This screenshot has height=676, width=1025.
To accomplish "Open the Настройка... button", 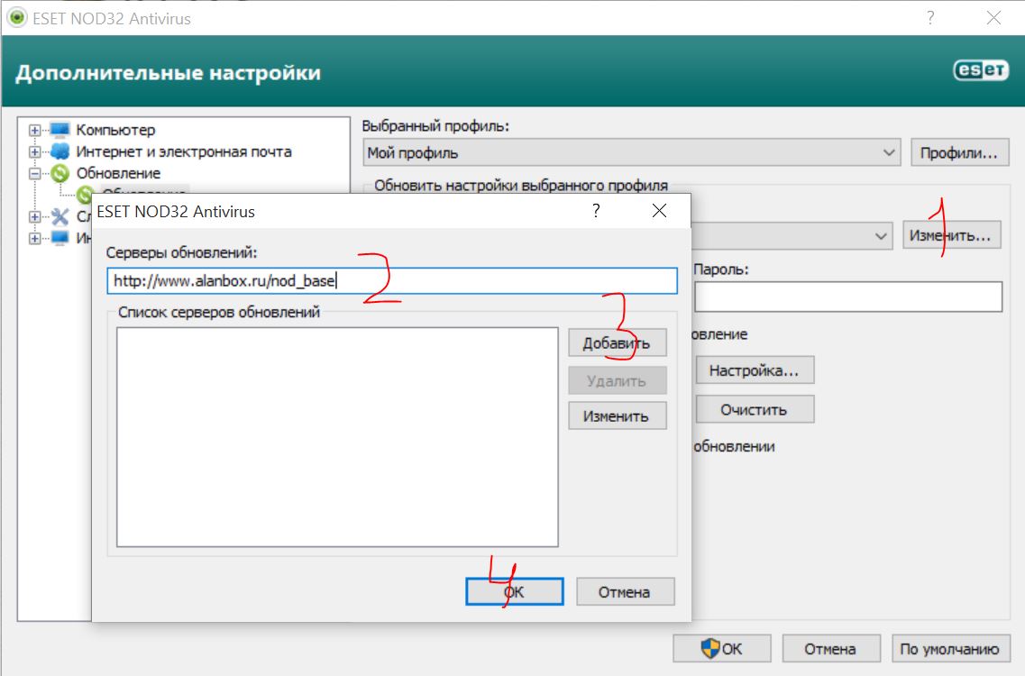I will point(755,370).
